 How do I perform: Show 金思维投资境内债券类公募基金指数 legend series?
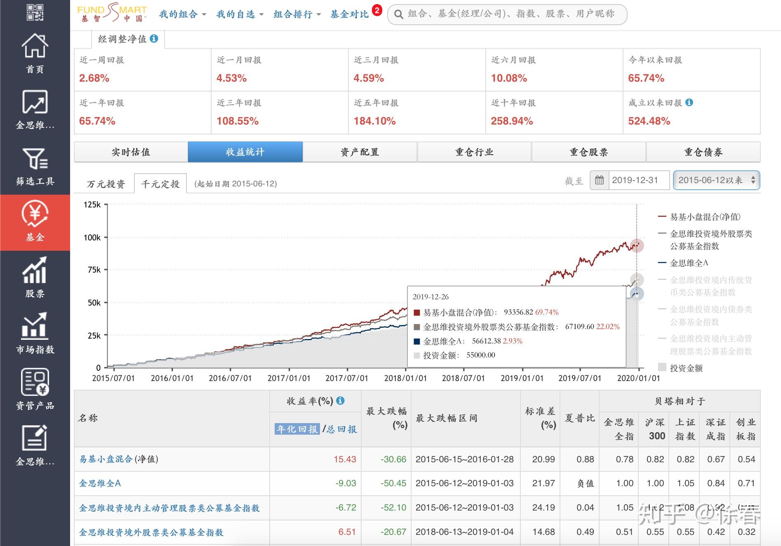(705, 315)
